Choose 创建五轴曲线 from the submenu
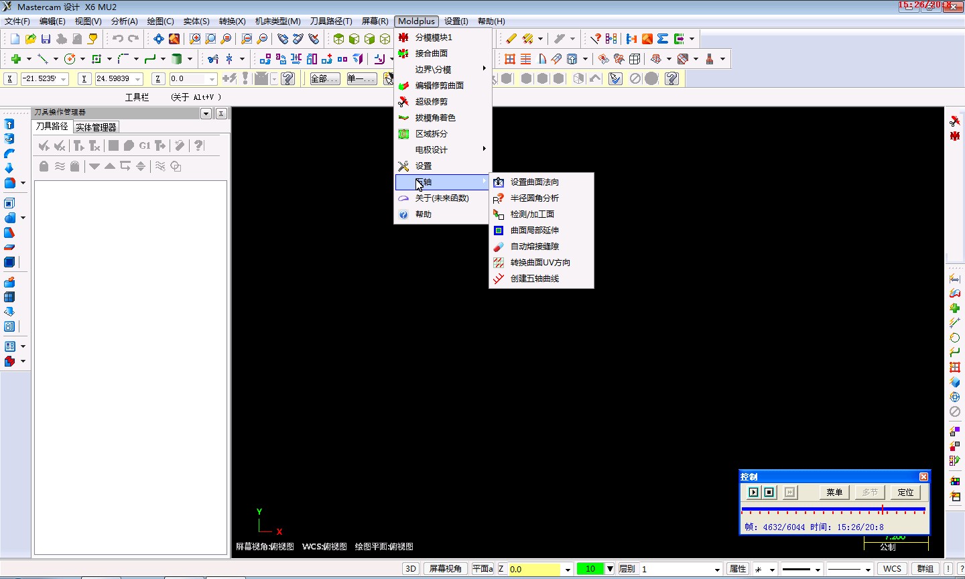 pos(541,279)
